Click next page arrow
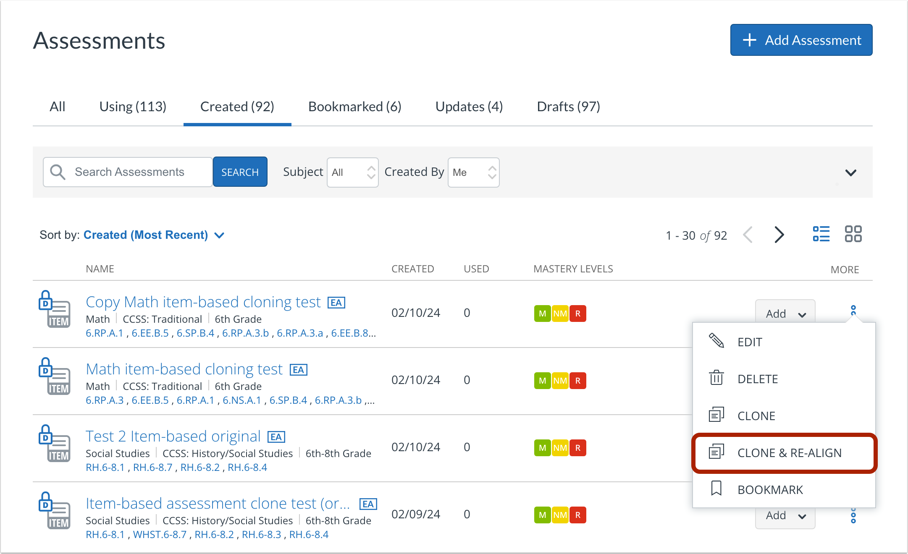 click(779, 235)
